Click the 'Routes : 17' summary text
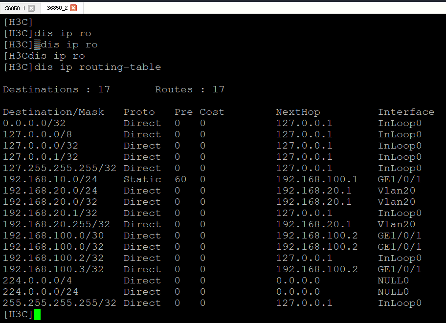446x323 pixels. pos(190,89)
